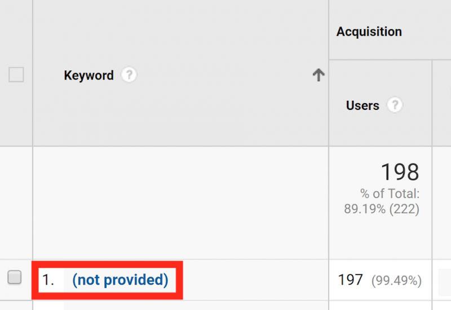
Task: Open the Users help question mark icon
Action: tap(395, 105)
